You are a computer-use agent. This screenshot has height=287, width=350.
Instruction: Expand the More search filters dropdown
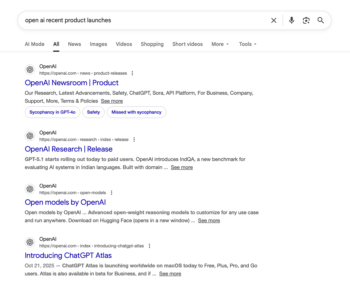[220, 44]
